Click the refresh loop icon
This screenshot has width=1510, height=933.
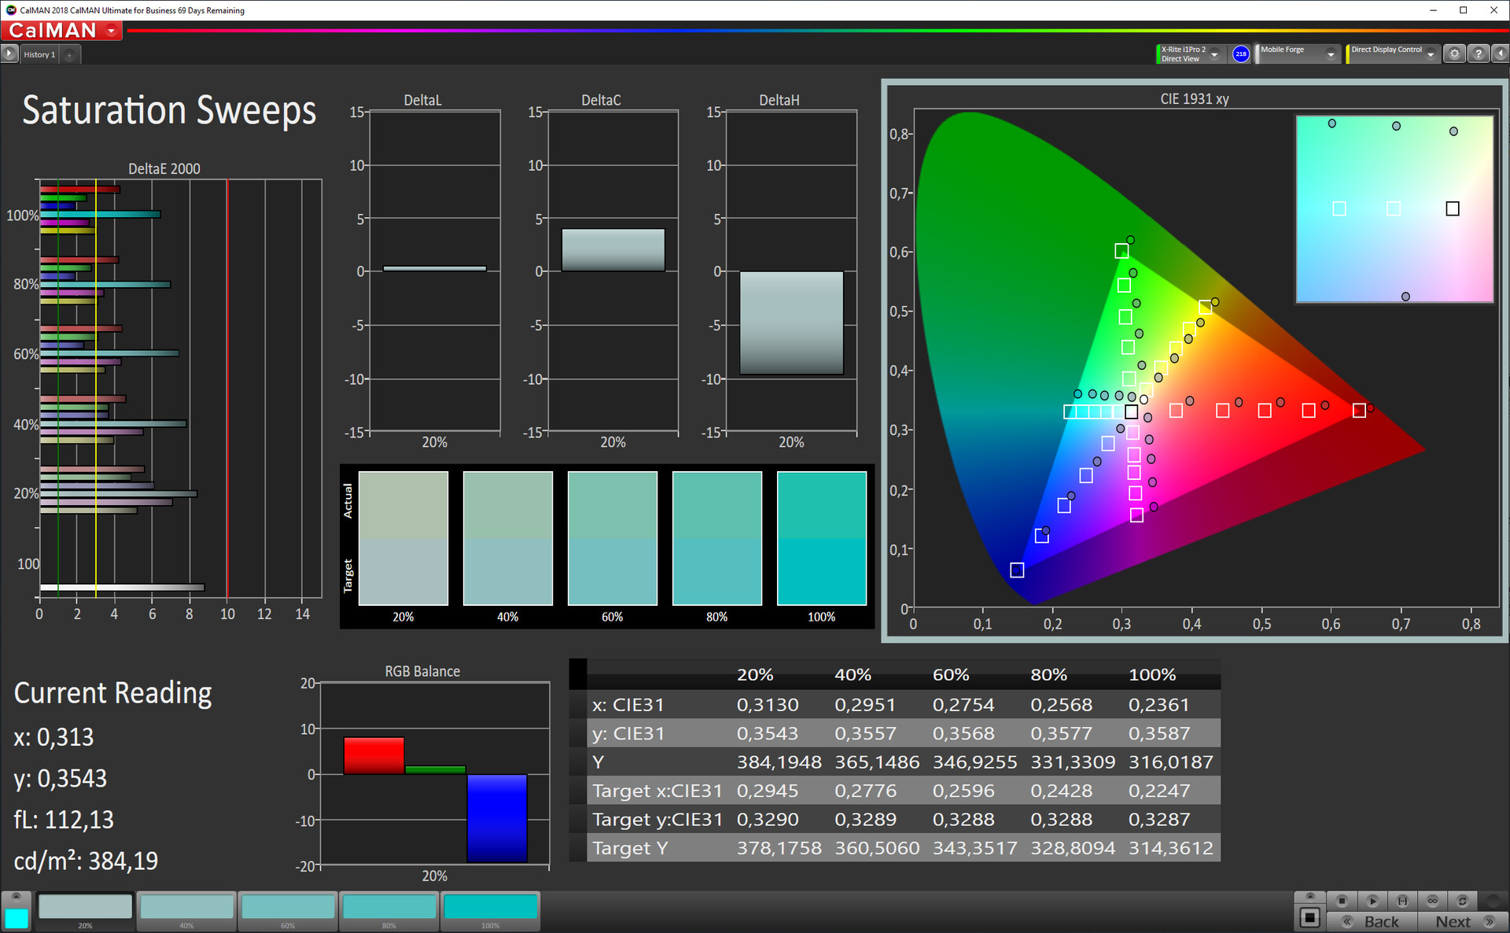tap(1462, 901)
